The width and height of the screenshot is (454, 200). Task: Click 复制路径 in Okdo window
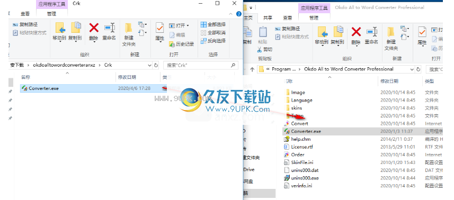tap(288, 29)
